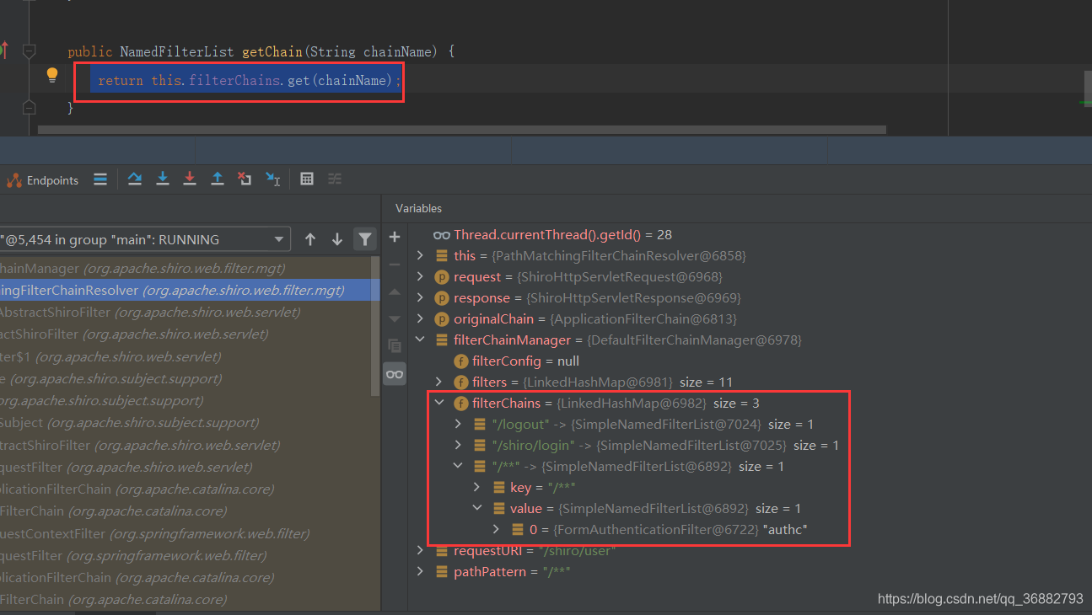
Task: Expand the key = "/**" node
Action: tap(476, 487)
